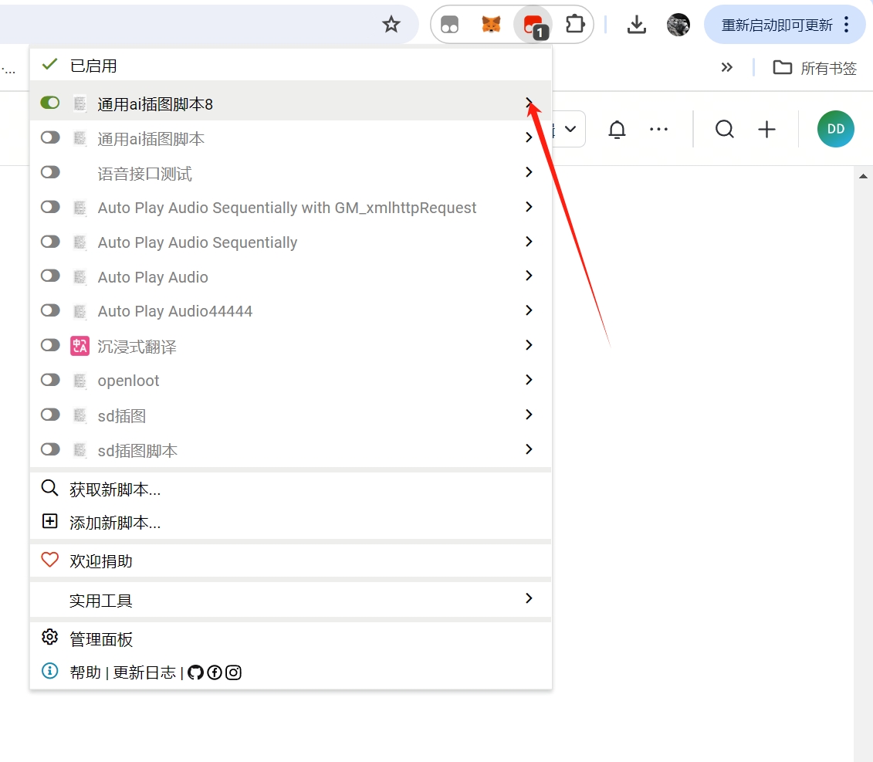The height and width of the screenshot is (762, 873).
Task: Click the GitHub icon in help row
Action: 195,672
